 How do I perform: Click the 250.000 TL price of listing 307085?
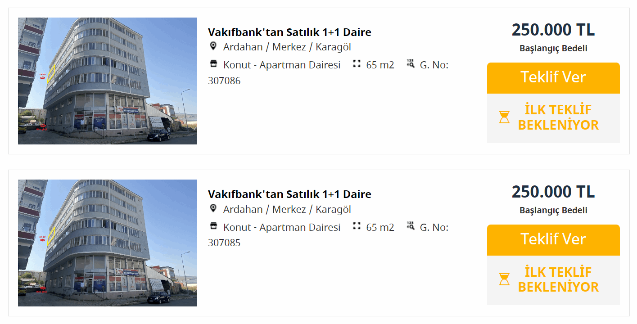point(553,192)
